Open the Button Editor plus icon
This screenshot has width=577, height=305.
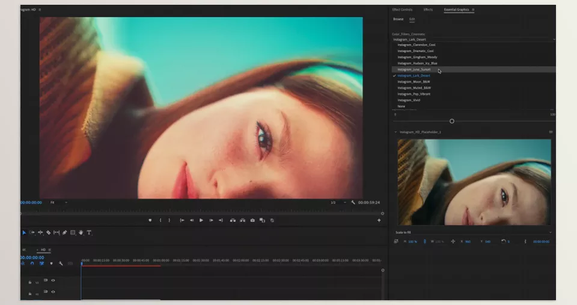coord(379,220)
